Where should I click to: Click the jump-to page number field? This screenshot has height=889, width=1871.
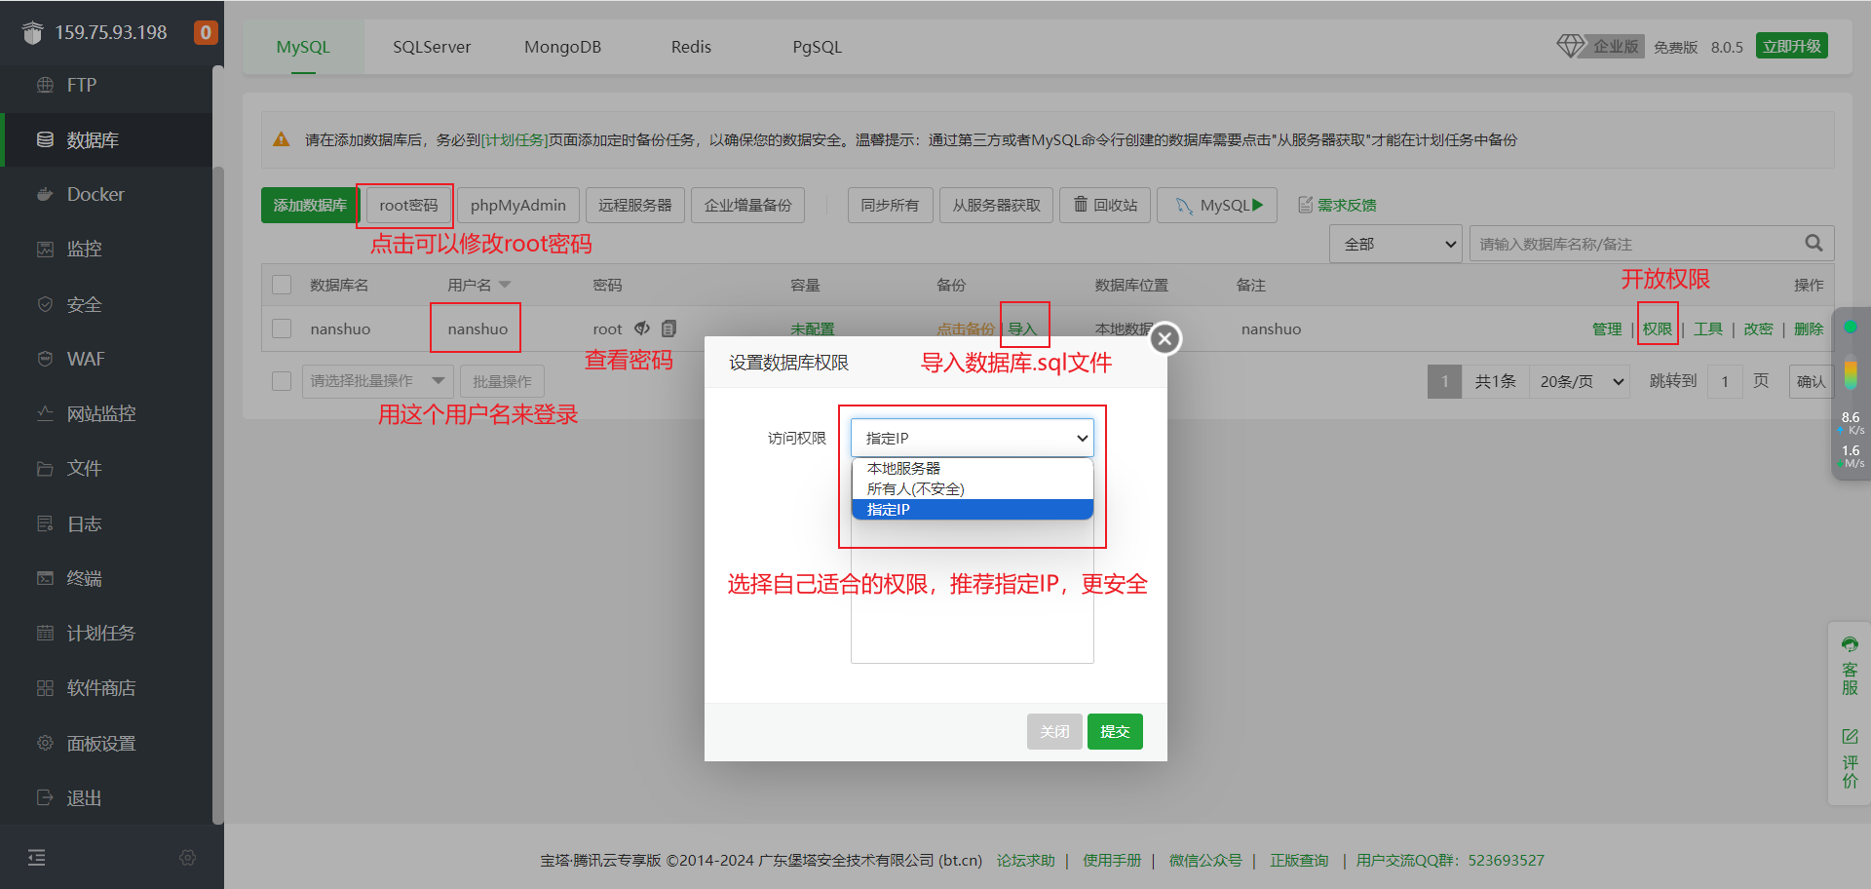pos(1725,381)
